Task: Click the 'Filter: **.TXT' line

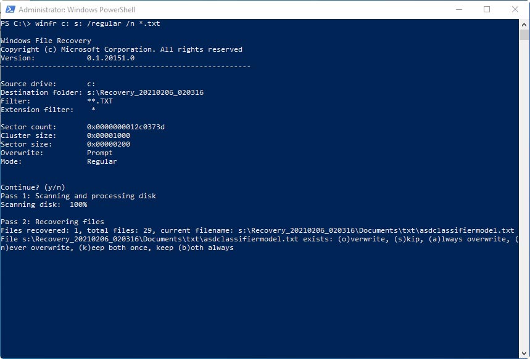Action: click(x=57, y=101)
